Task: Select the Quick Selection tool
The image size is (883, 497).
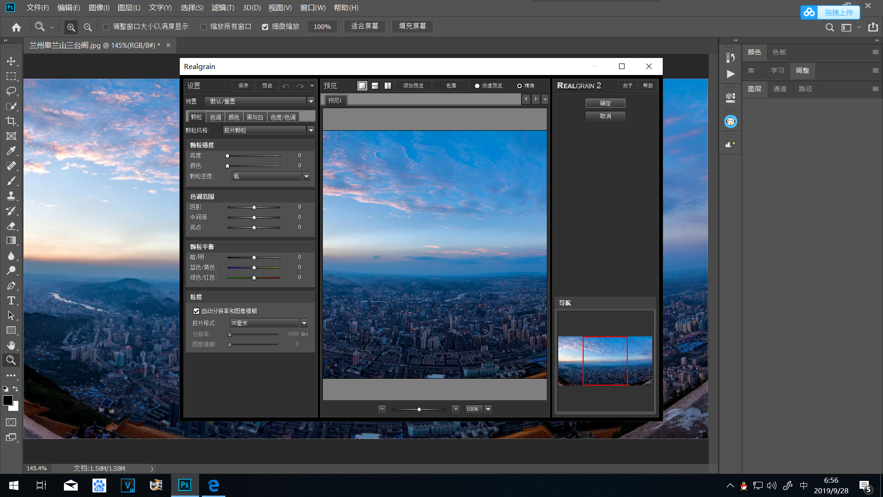Action: pyautogui.click(x=11, y=106)
